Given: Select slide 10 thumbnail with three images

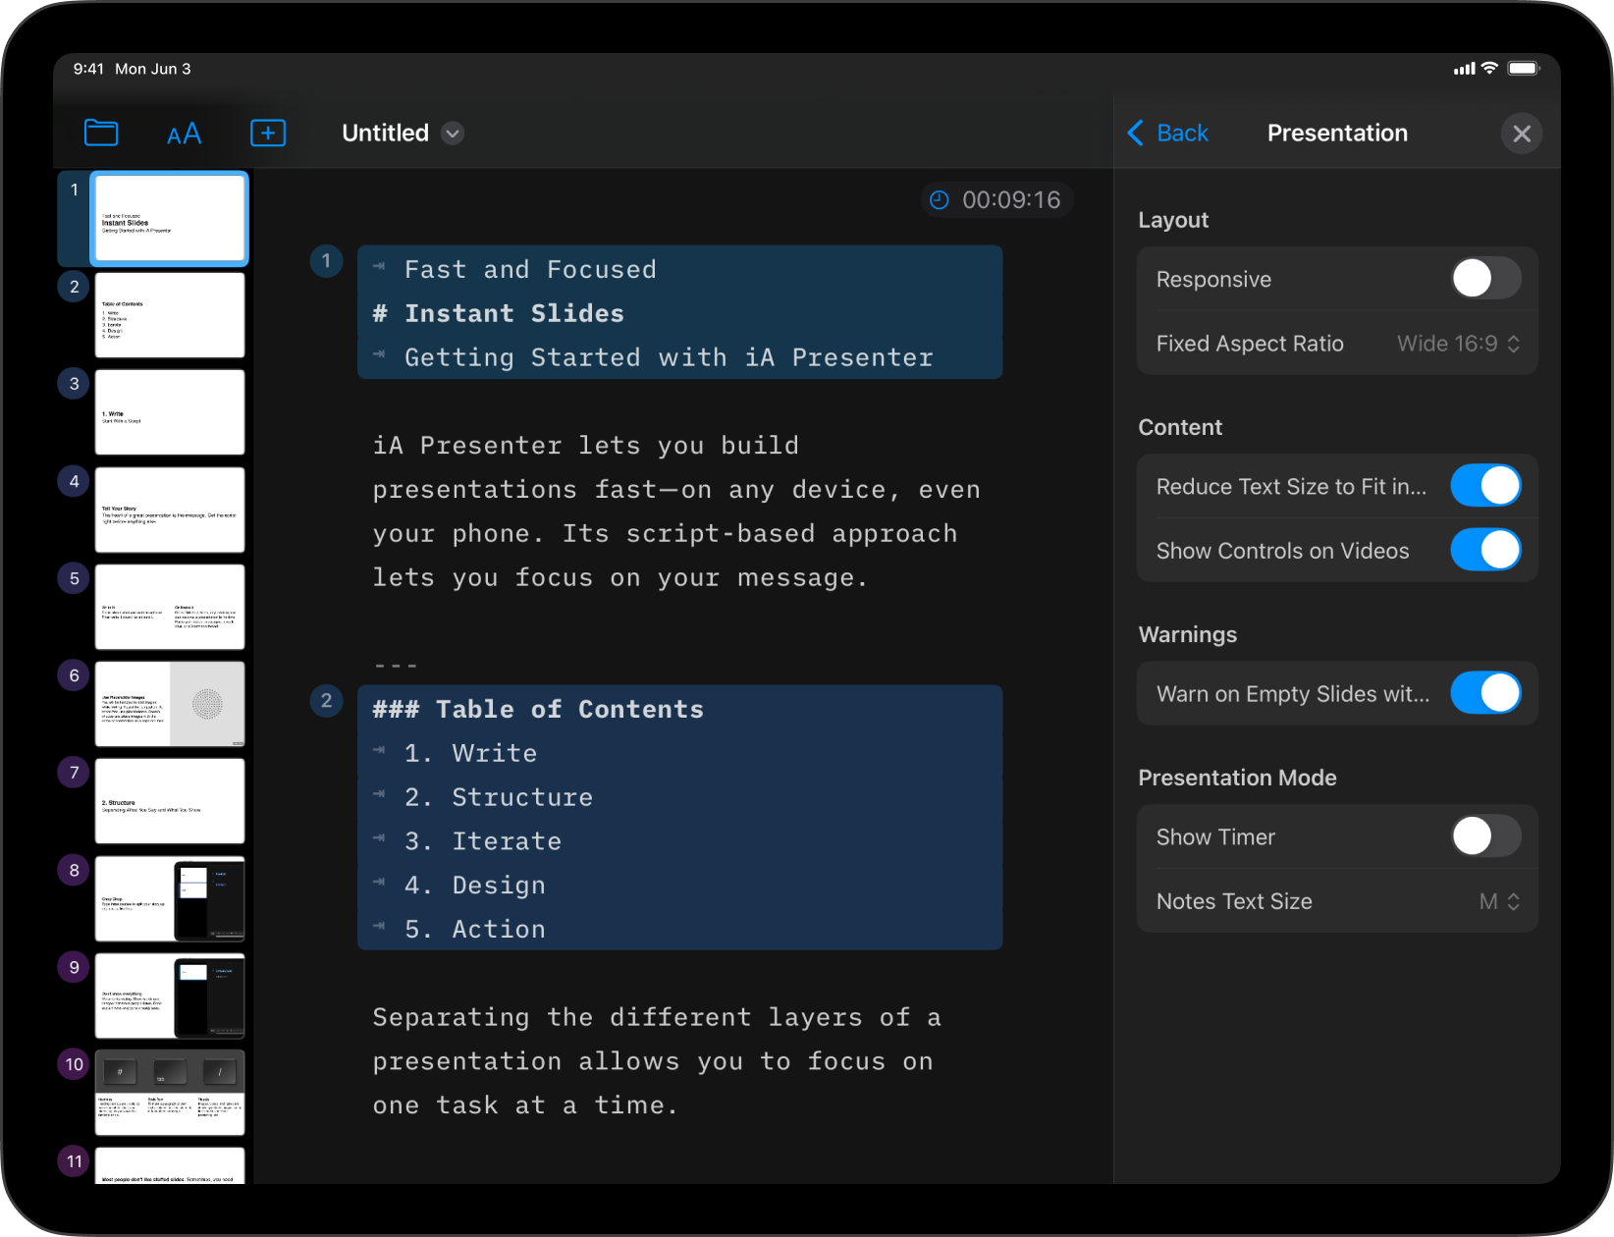Looking at the screenshot, I should 170,1093.
